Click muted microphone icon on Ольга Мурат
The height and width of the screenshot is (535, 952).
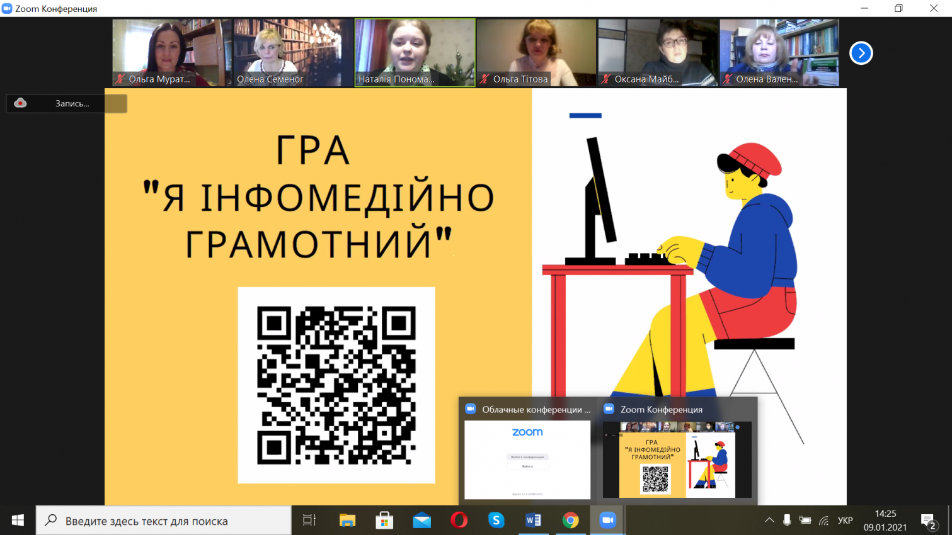[120, 79]
